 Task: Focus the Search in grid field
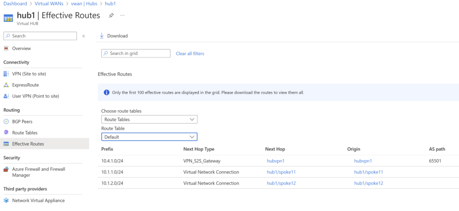[136, 54]
